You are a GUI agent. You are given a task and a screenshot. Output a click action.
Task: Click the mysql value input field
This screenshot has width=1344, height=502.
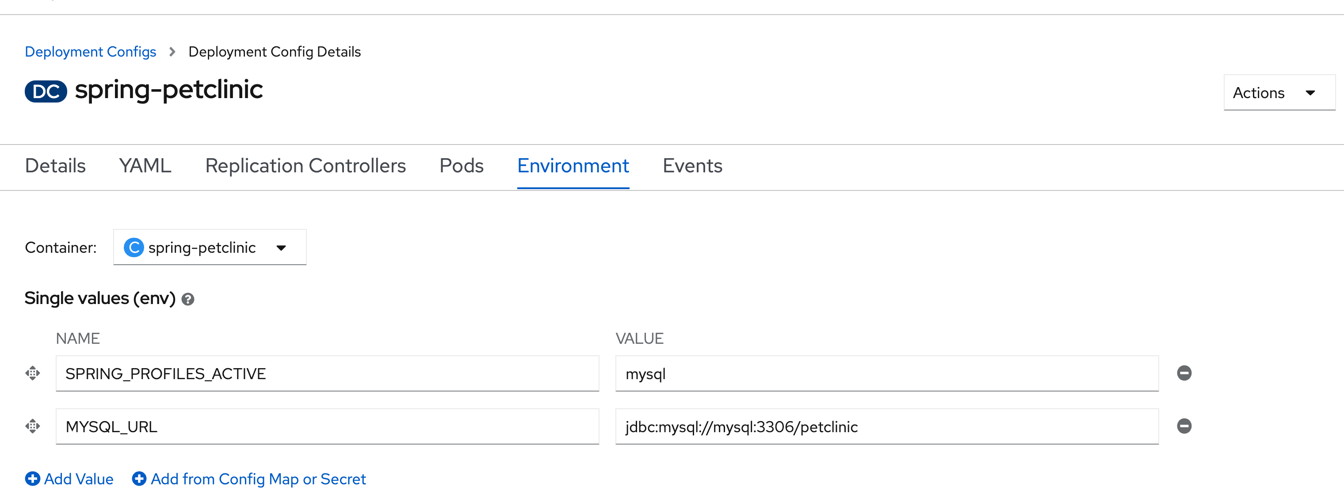click(x=886, y=374)
